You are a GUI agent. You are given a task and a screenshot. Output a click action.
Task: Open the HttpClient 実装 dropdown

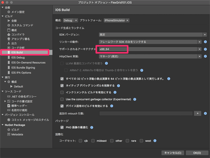pos(150,56)
